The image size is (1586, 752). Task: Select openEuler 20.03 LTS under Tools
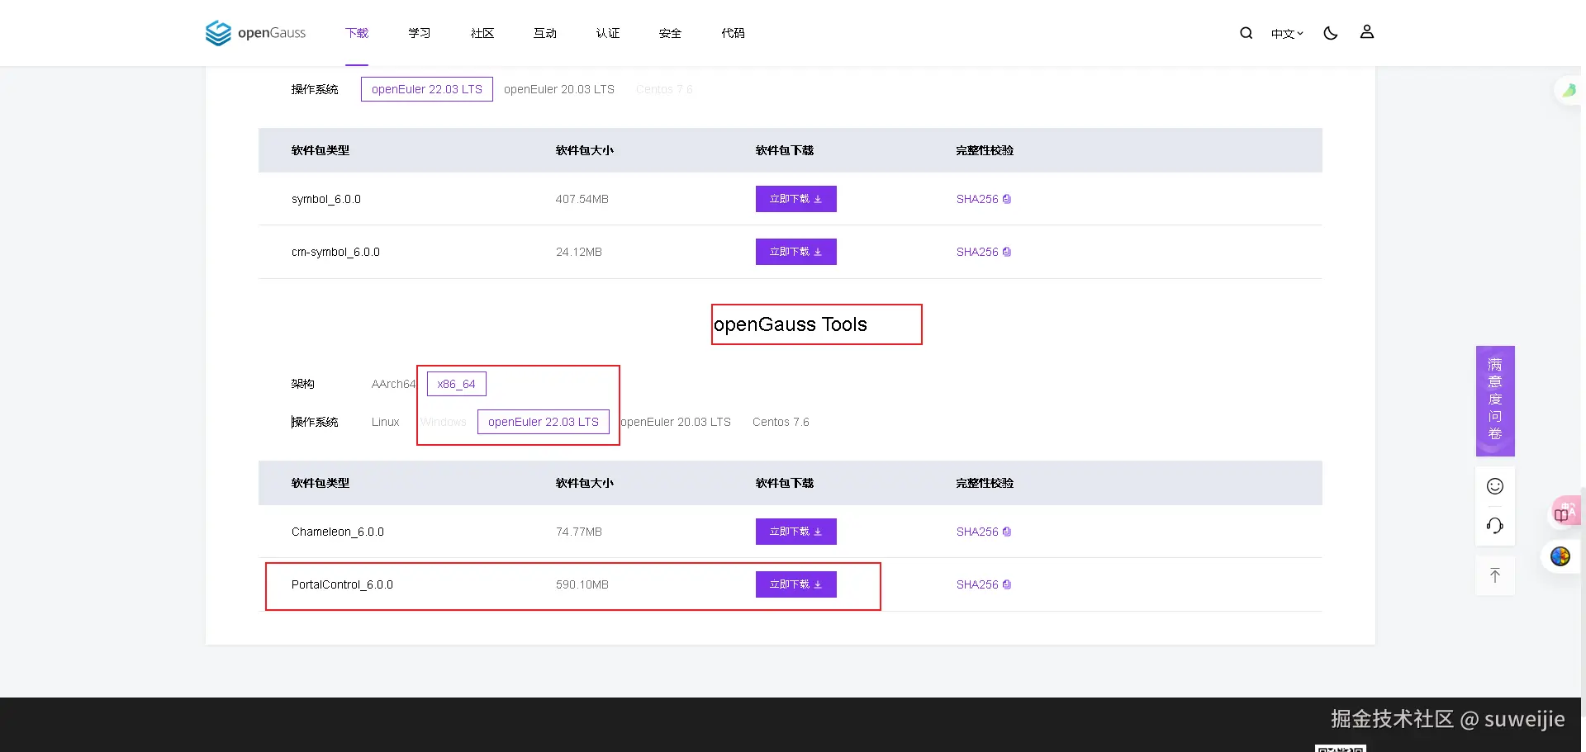point(676,422)
